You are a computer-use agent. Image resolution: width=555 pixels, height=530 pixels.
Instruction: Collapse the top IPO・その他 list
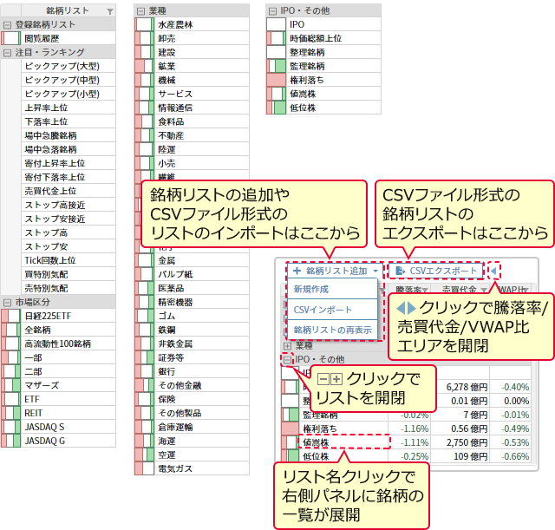coord(273,11)
